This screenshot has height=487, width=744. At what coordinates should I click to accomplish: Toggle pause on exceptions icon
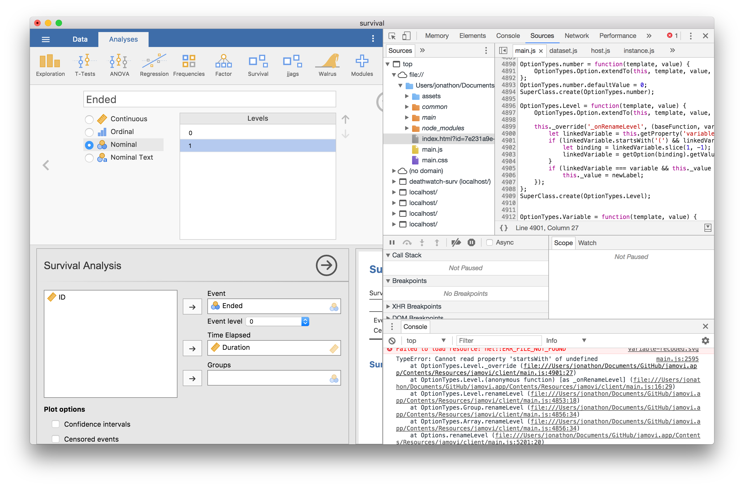pos(471,242)
